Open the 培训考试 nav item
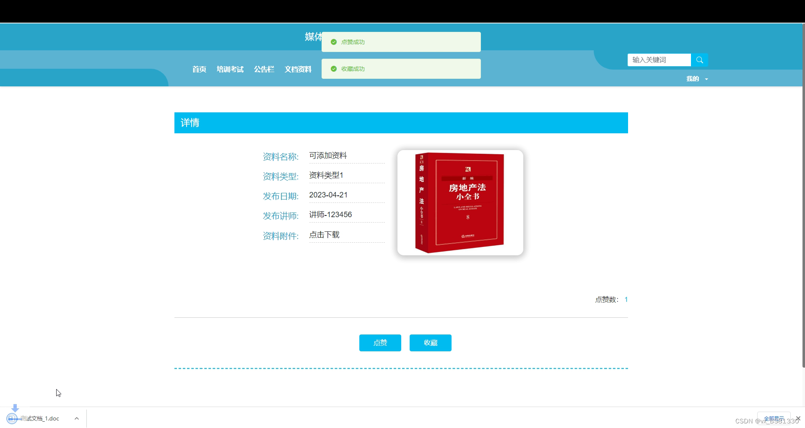This screenshot has width=805, height=428. coord(230,69)
